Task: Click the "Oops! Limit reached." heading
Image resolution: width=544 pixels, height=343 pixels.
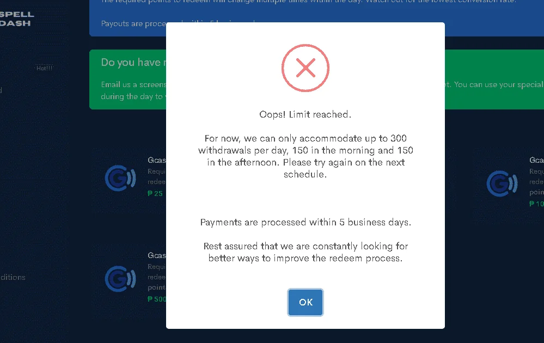Action: (x=305, y=114)
